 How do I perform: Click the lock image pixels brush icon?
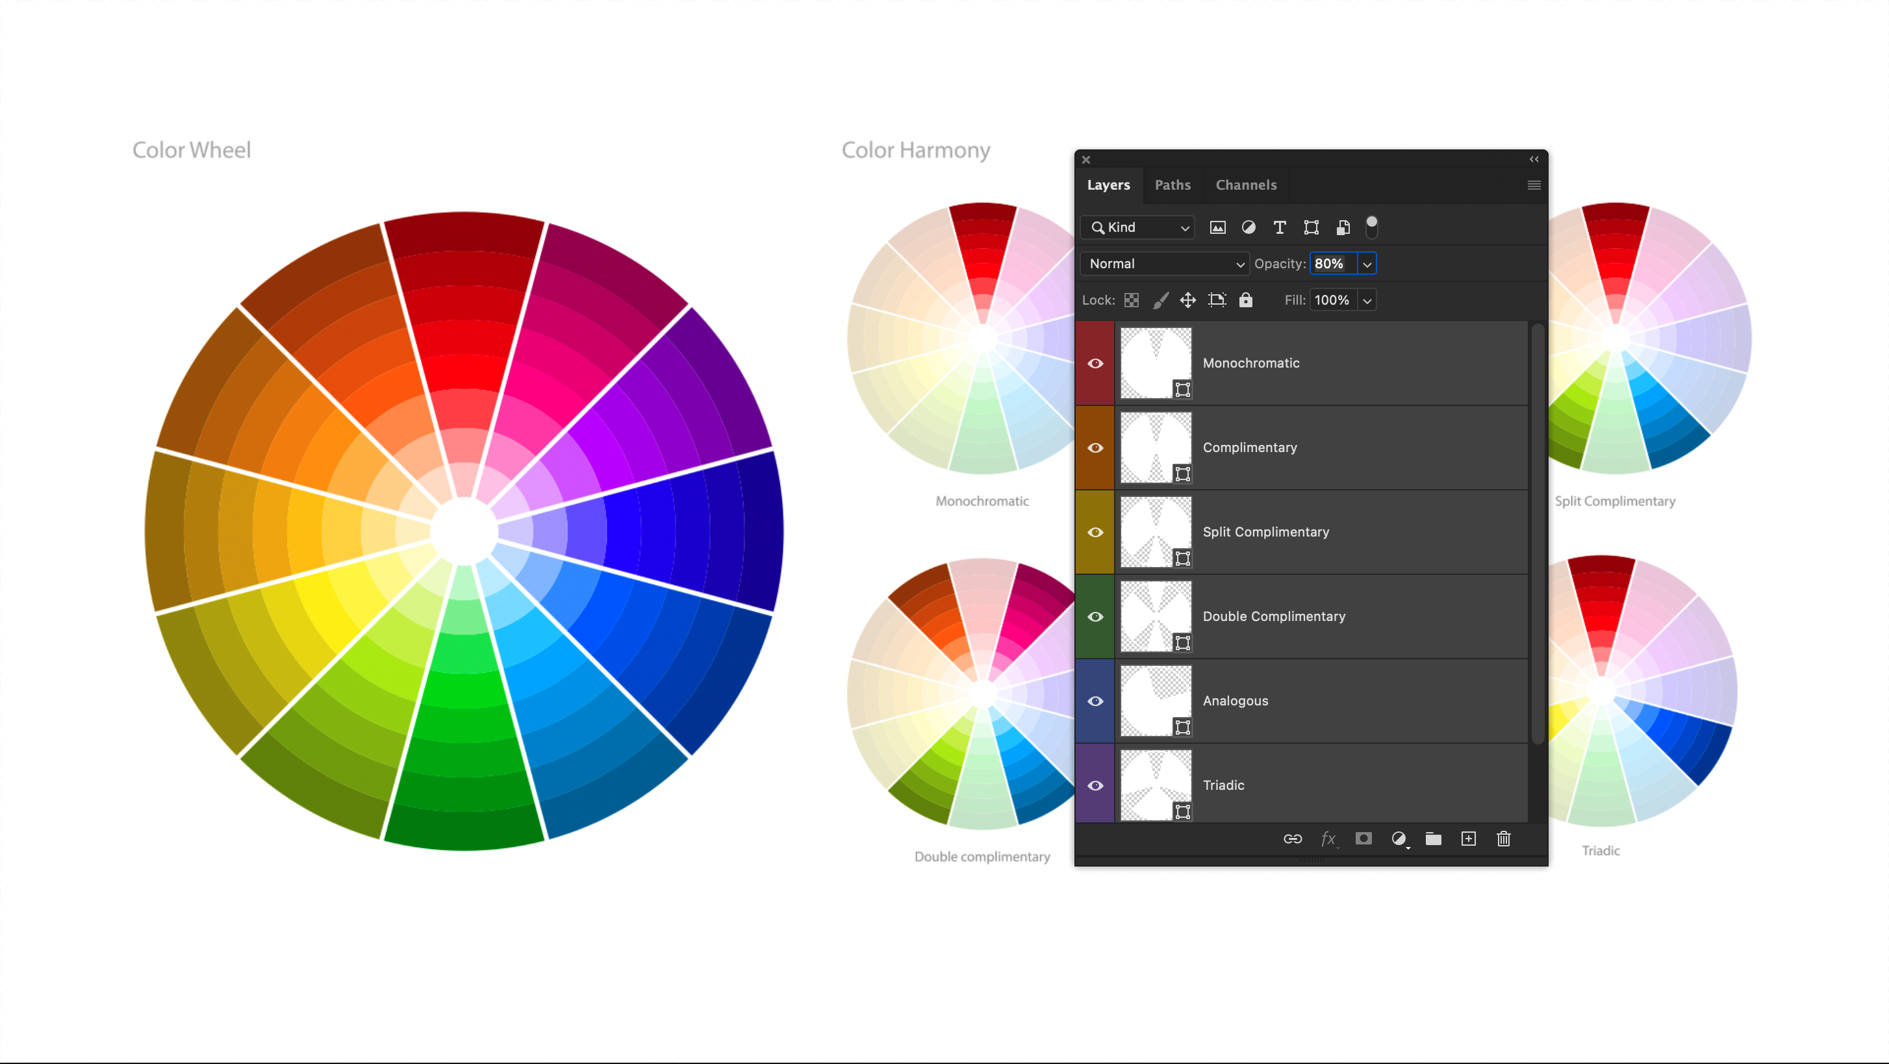[x=1160, y=300]
